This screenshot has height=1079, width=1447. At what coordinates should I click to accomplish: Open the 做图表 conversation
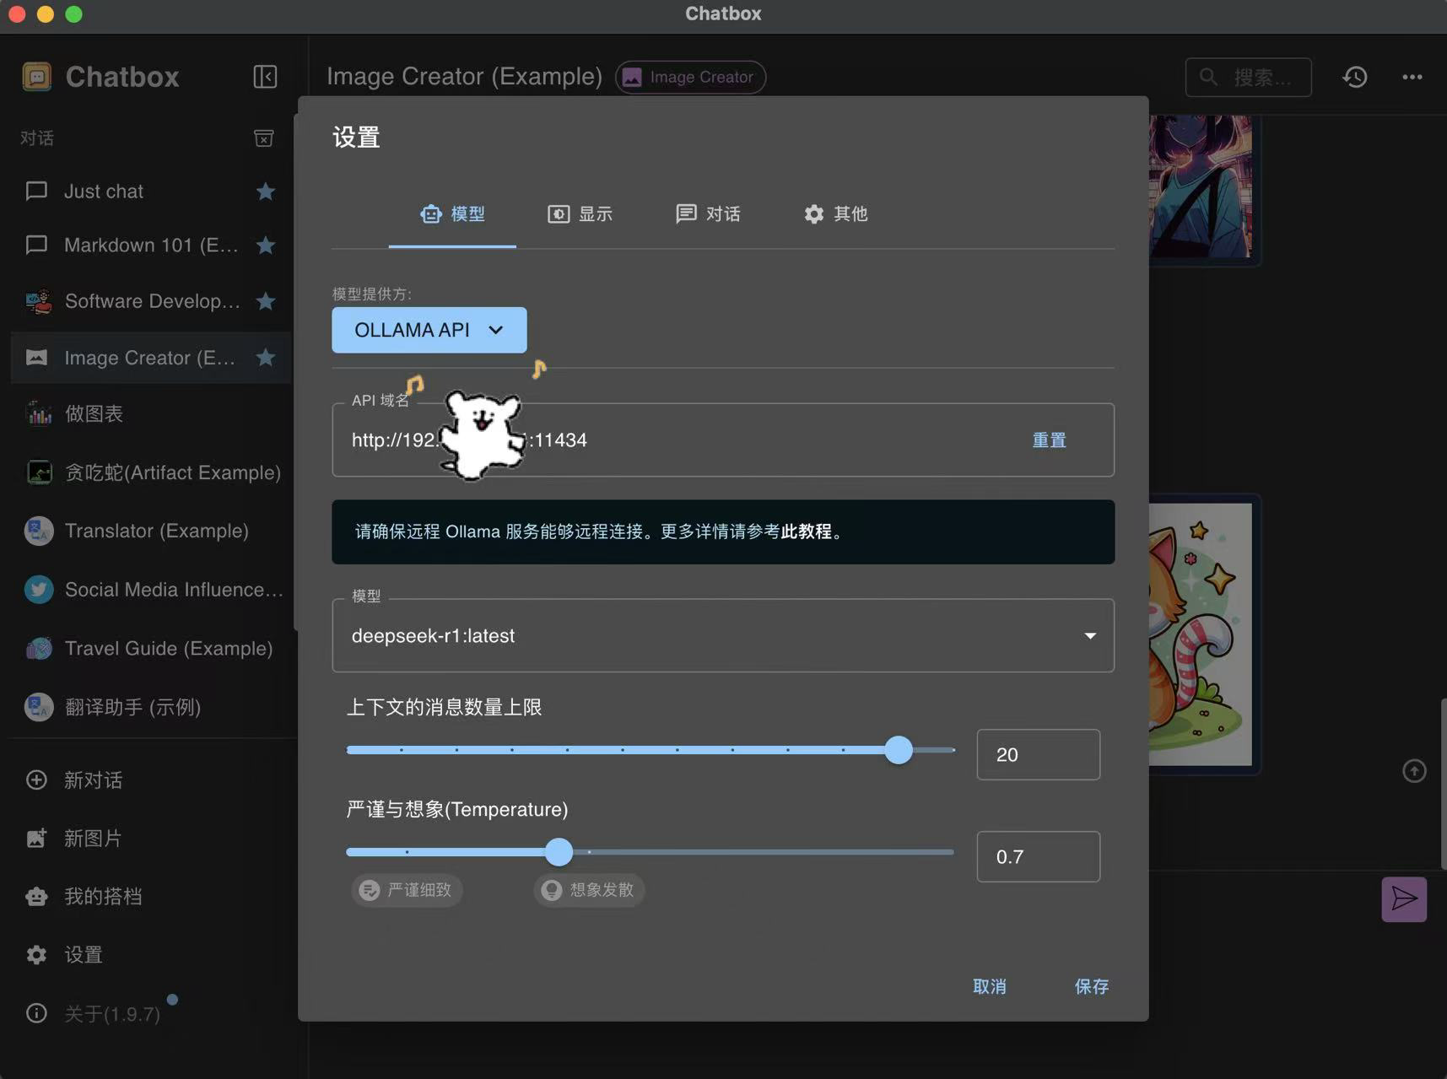click(151, 413)
